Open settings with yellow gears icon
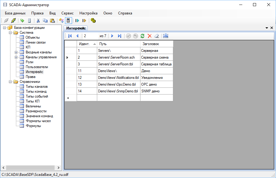Image resolution: width=276 pixels, height=178 pixels. 93,21
